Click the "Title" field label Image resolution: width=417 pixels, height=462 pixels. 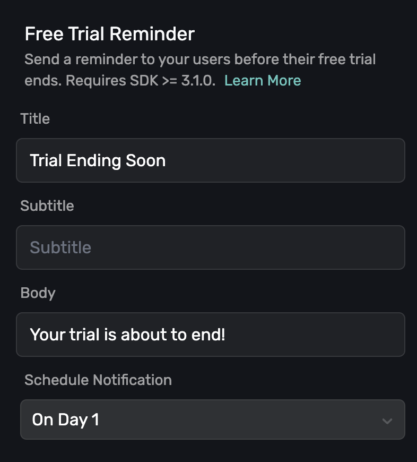click(x=35, y=119)
